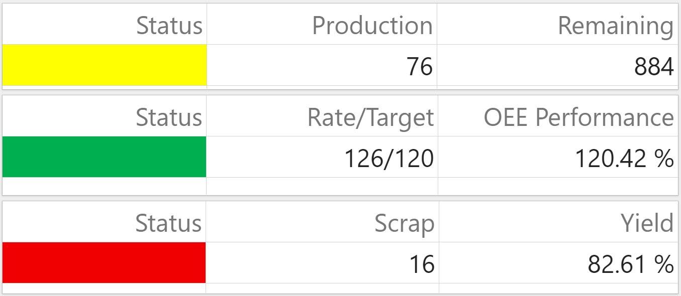Click the red status color cell

pos(105,262)
